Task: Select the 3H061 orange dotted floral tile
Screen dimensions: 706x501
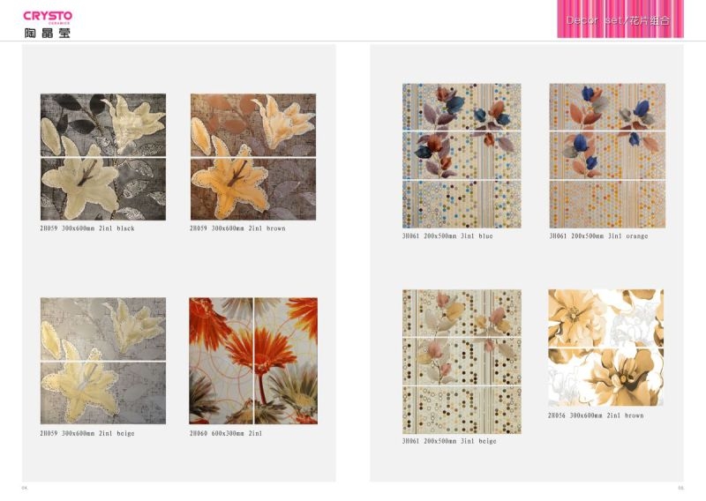Action: (607, 156)
